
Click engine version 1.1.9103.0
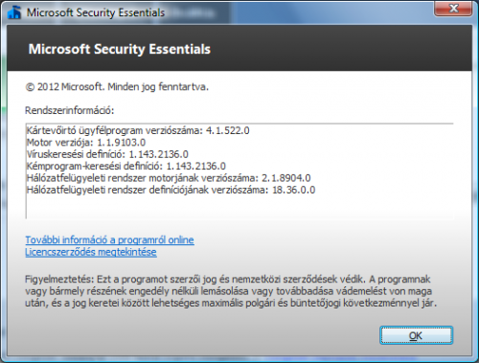(122, 143)
